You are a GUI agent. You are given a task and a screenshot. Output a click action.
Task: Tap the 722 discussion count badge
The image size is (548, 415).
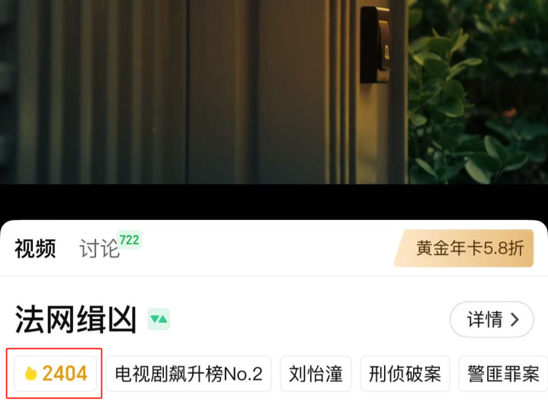(x=130, y=240)
